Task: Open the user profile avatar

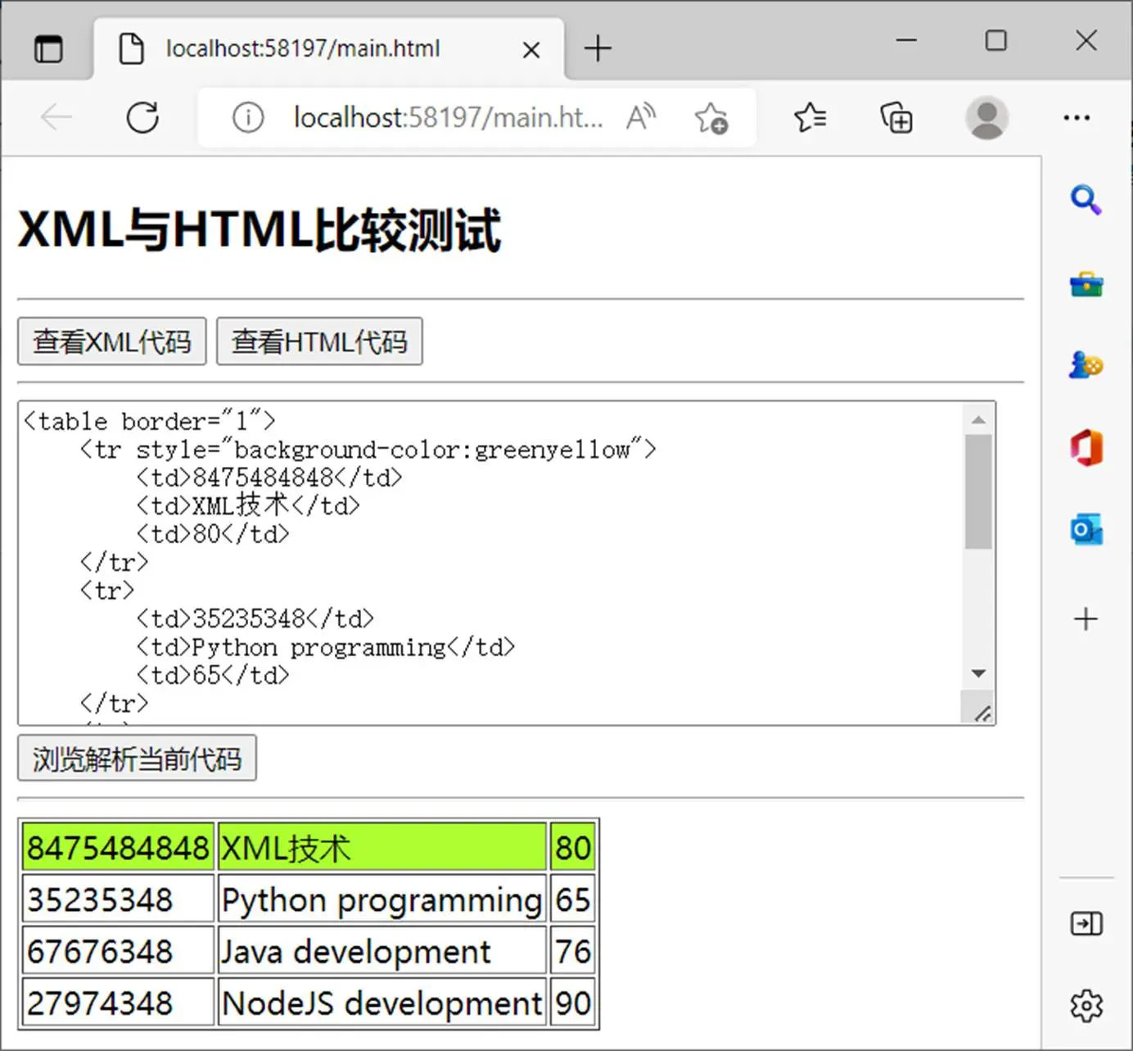Action: click(x=986, y=118)
